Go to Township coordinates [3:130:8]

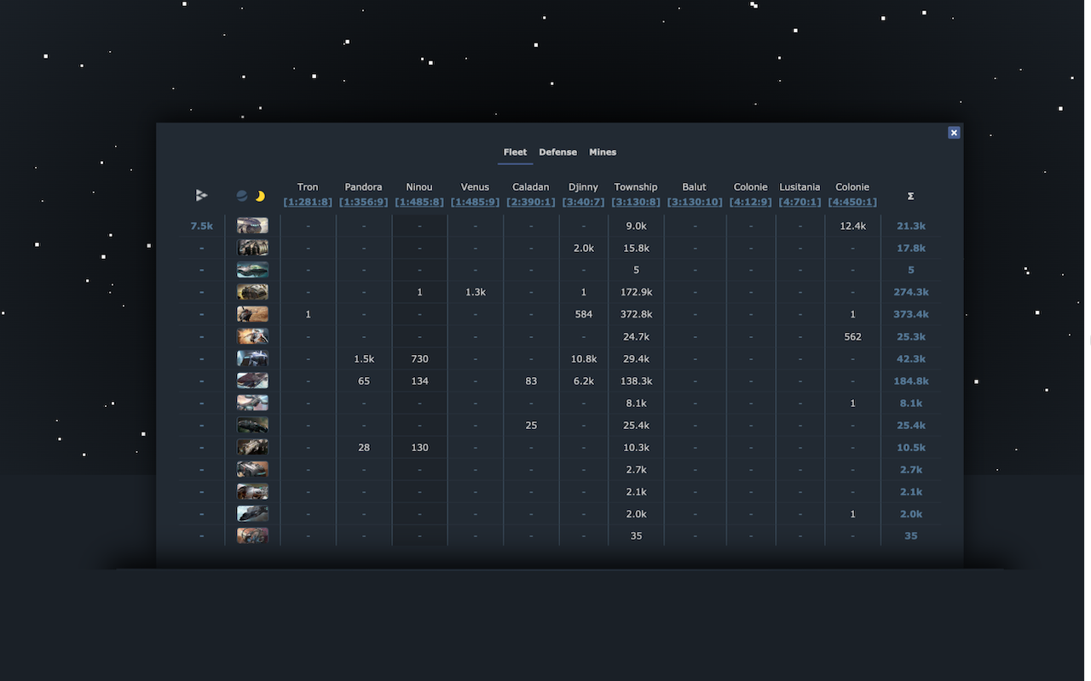click(636, 203)
